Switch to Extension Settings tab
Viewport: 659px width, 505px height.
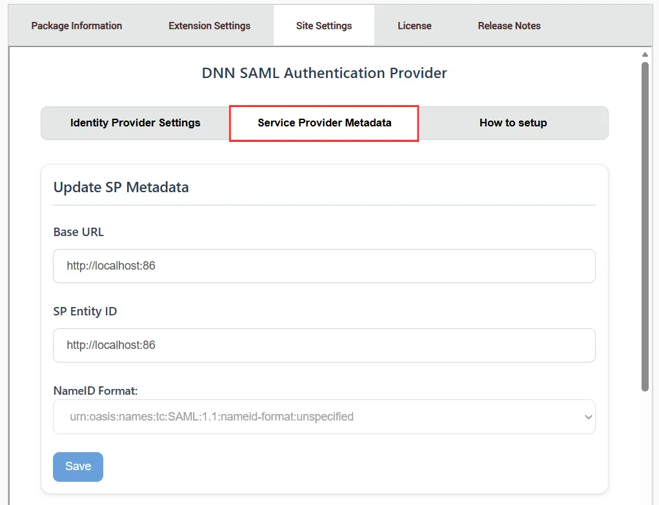click(209, 26)
